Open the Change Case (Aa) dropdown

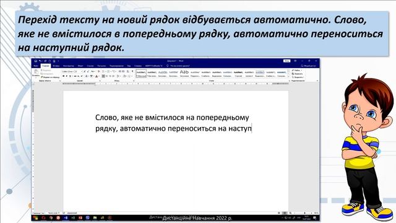point(93,72)
